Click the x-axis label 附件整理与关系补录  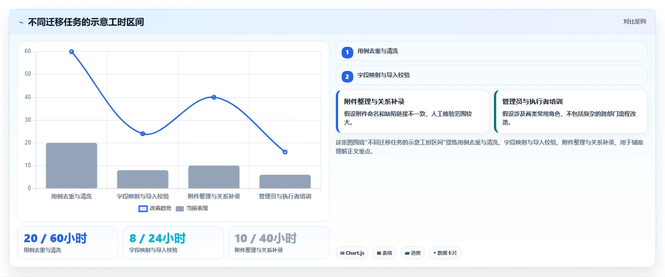[x=214, y=197]
